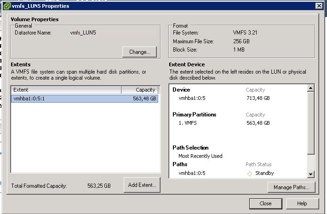
Task: Click the Extent column header
Action: [x=66, y=90]
